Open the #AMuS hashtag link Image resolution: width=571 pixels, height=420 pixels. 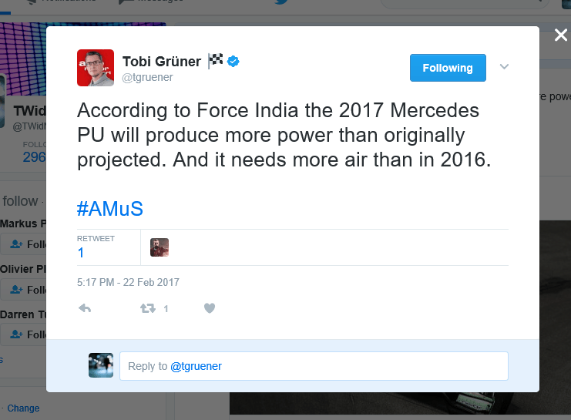tap(110, 209)
